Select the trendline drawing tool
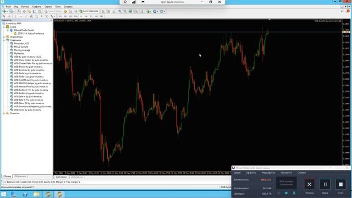 [x=26, y=16]
